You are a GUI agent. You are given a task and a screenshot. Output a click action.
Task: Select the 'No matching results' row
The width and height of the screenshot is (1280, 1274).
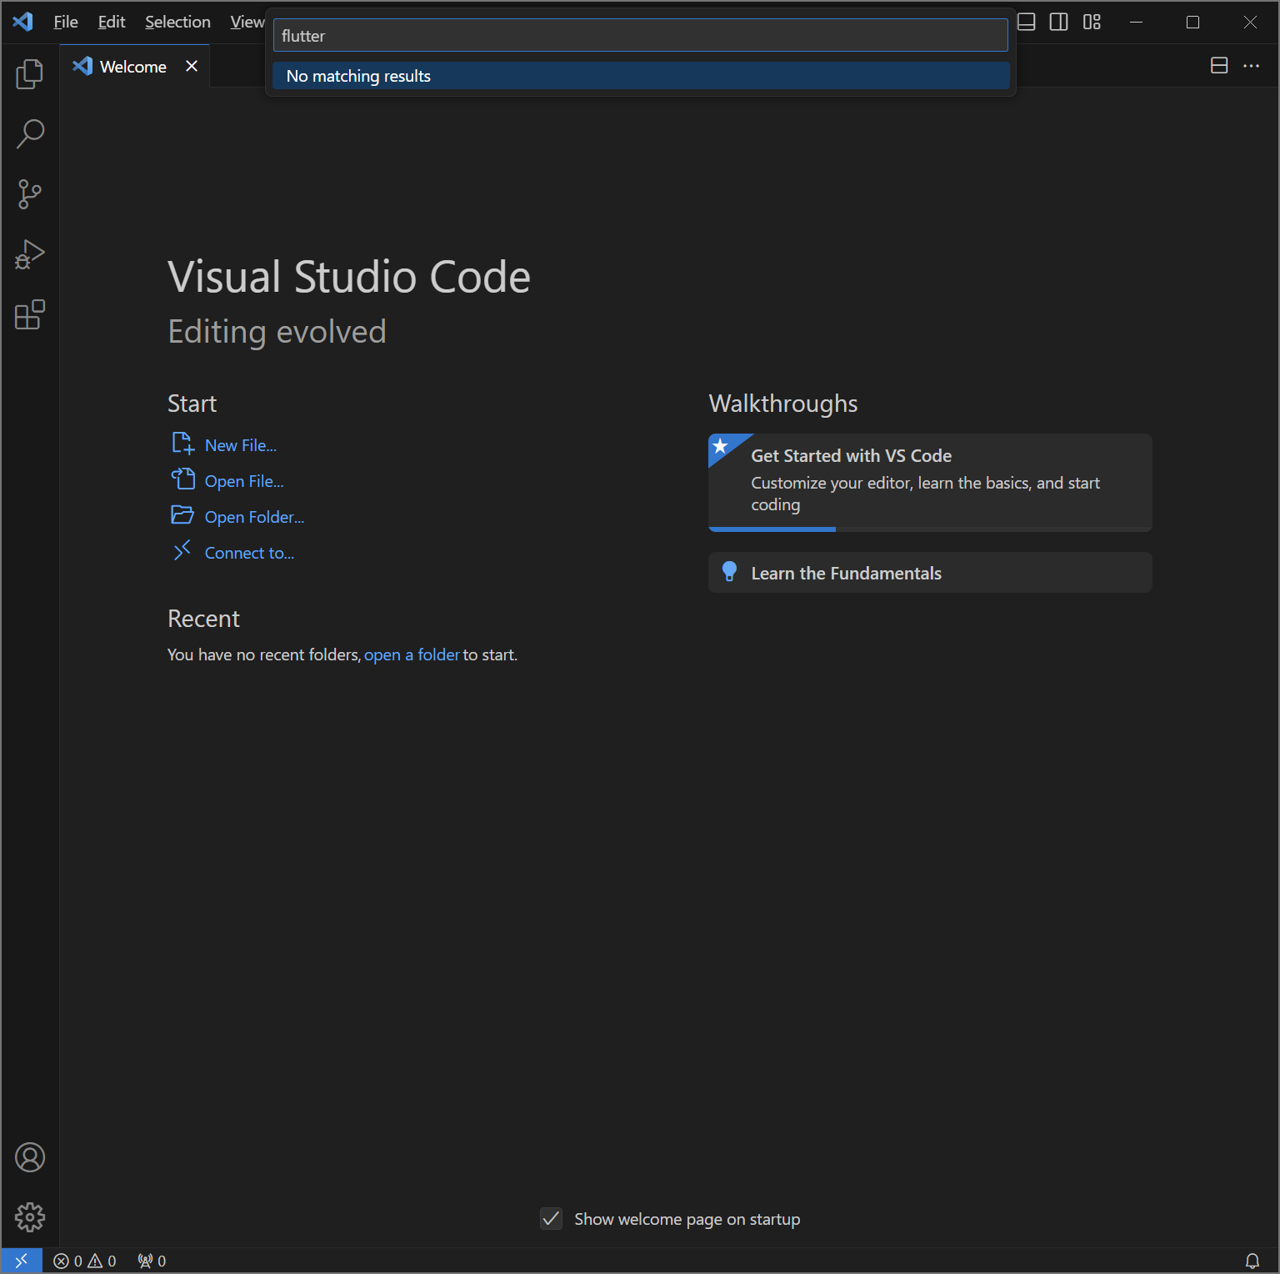641,76
